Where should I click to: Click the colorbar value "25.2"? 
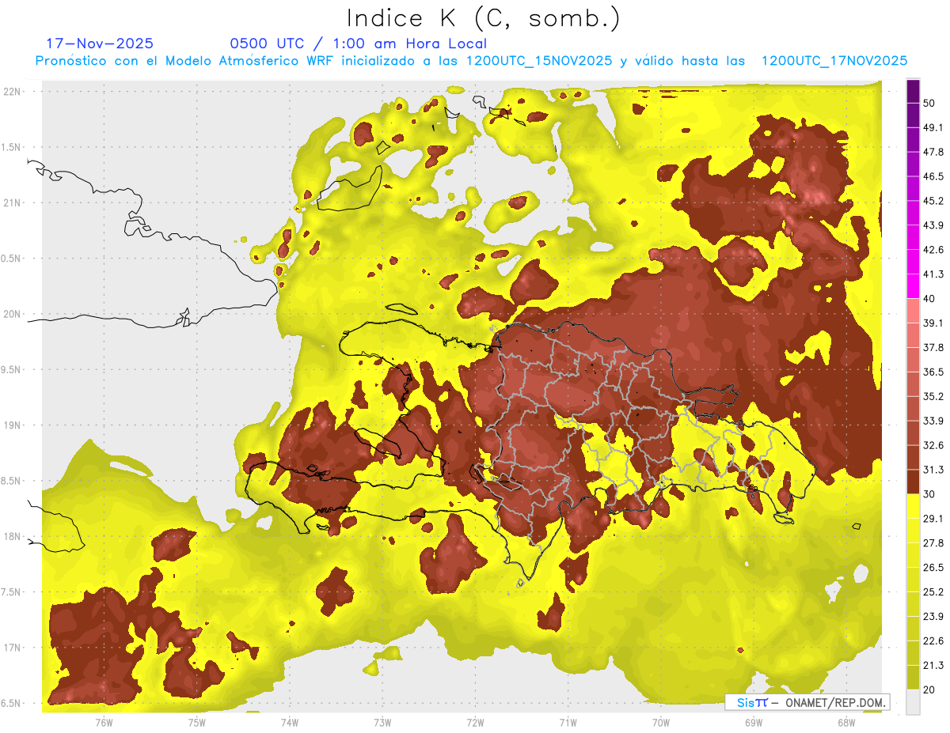[x=933, y=592]
